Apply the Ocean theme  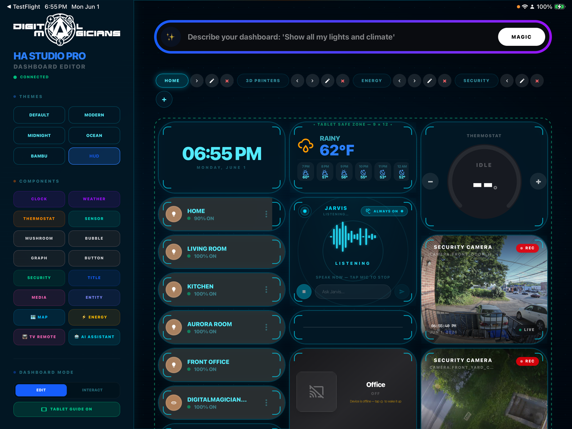click(x=94, y=136)
